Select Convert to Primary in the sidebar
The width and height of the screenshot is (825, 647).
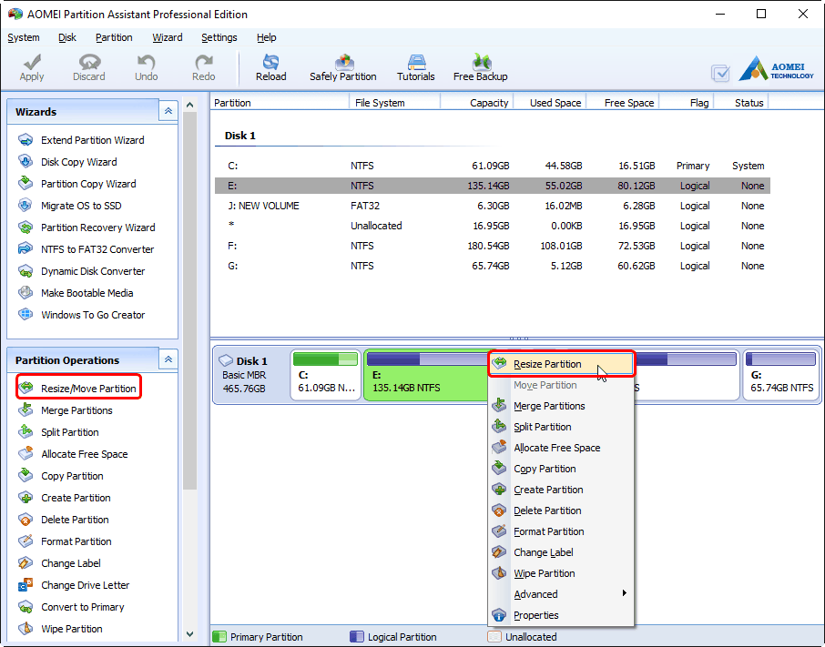pyautogui.click(x=71, y=607)
